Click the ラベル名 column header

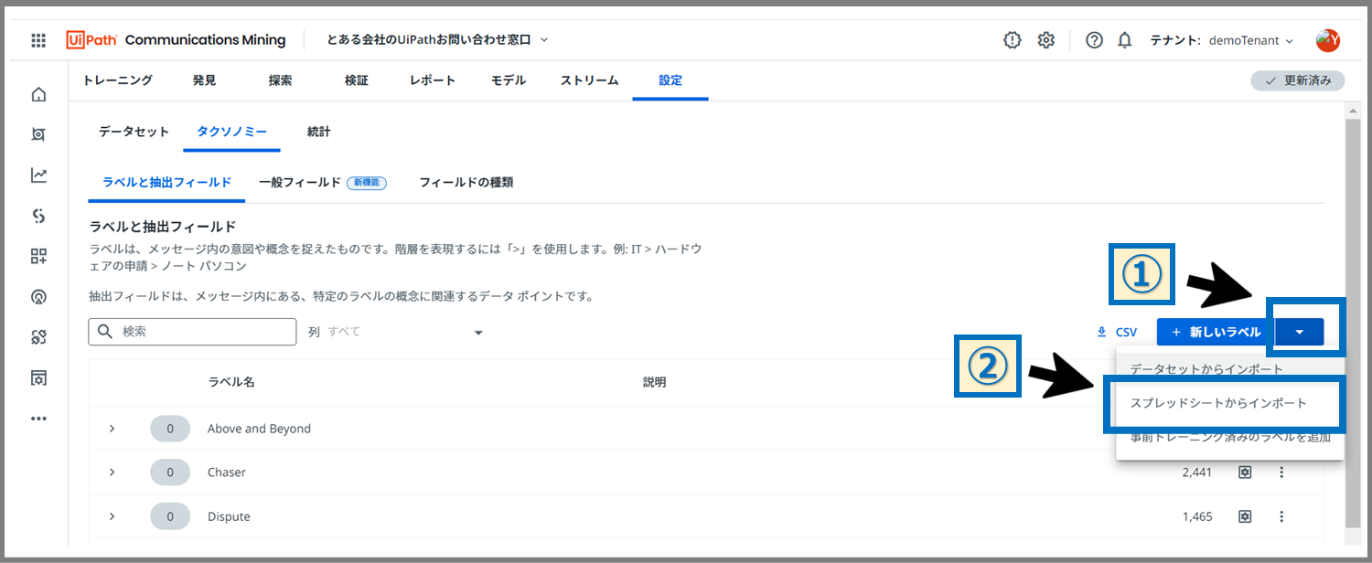tap(231, 382)
